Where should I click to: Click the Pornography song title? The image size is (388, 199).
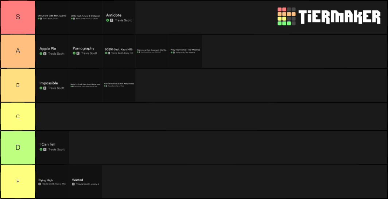point(84,48)
